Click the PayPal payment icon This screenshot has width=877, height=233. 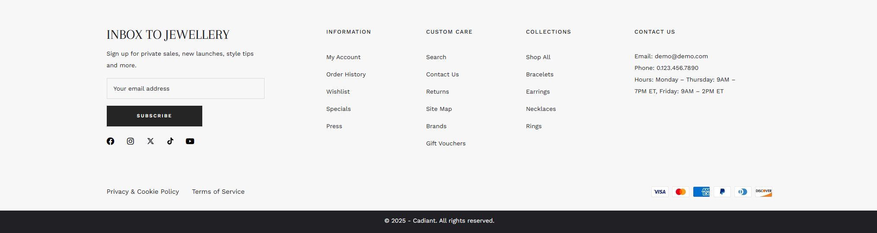coord(722,192)
